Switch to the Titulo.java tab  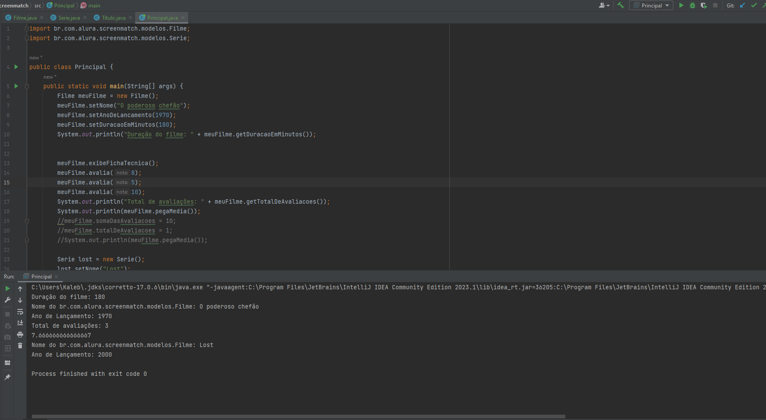tap(113, 18)
